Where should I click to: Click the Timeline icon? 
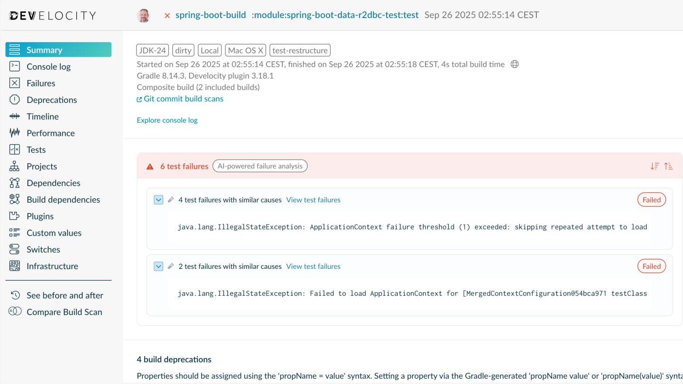click(x=15, y=116)
